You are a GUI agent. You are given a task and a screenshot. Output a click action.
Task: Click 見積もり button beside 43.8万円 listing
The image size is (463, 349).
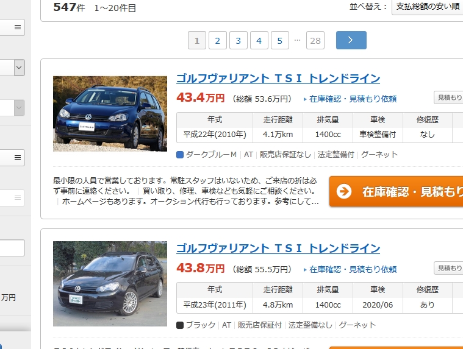448,268
